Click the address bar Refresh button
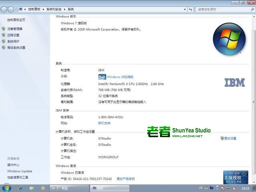The height and width of the screenshot is (192, 256). point(190,10)
